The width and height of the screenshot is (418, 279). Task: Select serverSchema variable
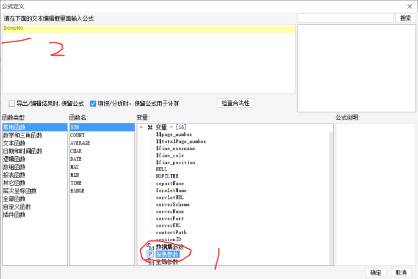coord(173,204)
